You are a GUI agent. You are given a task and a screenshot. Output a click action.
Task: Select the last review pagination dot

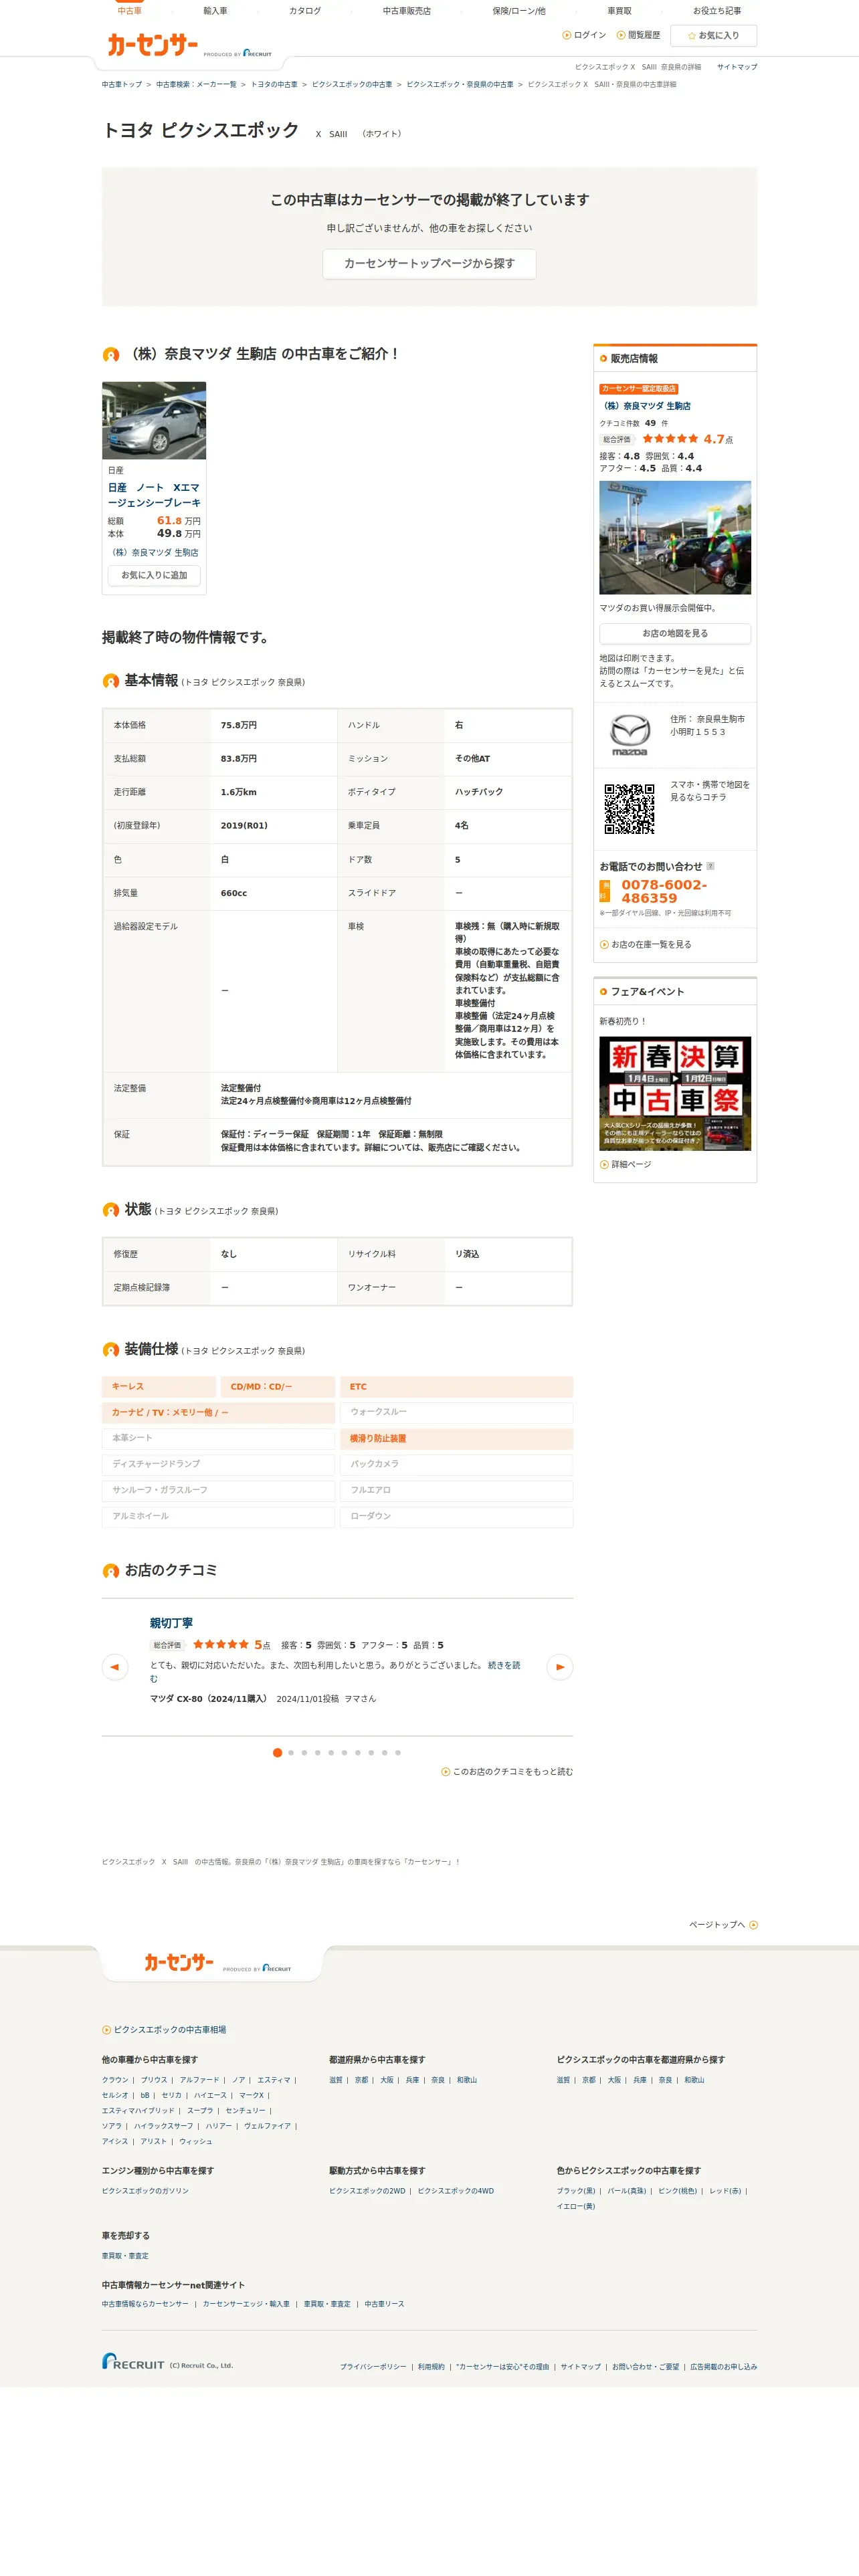[398, 1752]
